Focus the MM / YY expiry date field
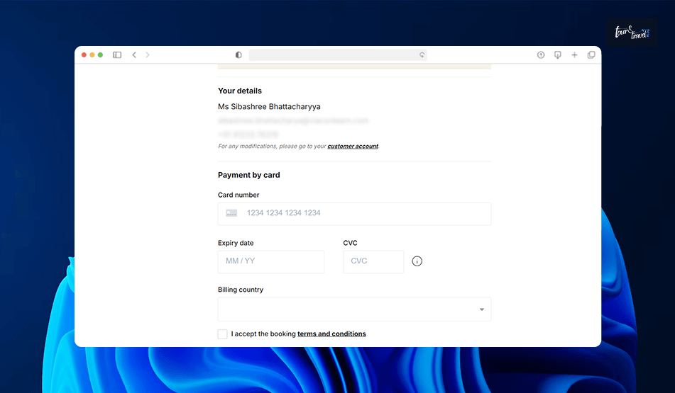Viewport: 675px width, 393px height. tap(270, 261)
